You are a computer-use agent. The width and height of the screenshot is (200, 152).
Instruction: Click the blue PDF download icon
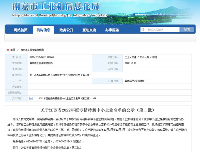coord(31,99)
